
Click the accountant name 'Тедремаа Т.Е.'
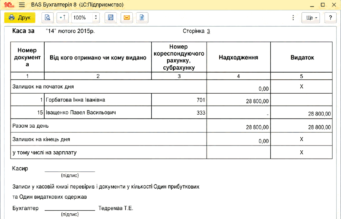pyautogui.click(x=116, y=208)
